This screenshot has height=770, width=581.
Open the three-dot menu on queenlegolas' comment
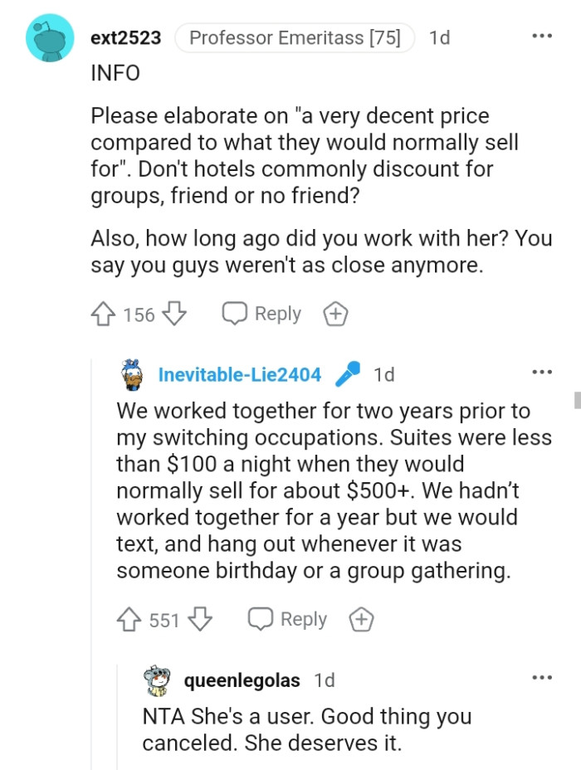point(541,678)
